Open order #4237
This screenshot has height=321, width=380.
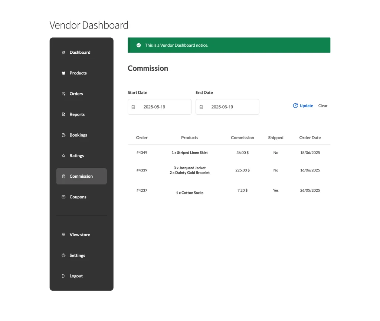click(x=142, y=190)
